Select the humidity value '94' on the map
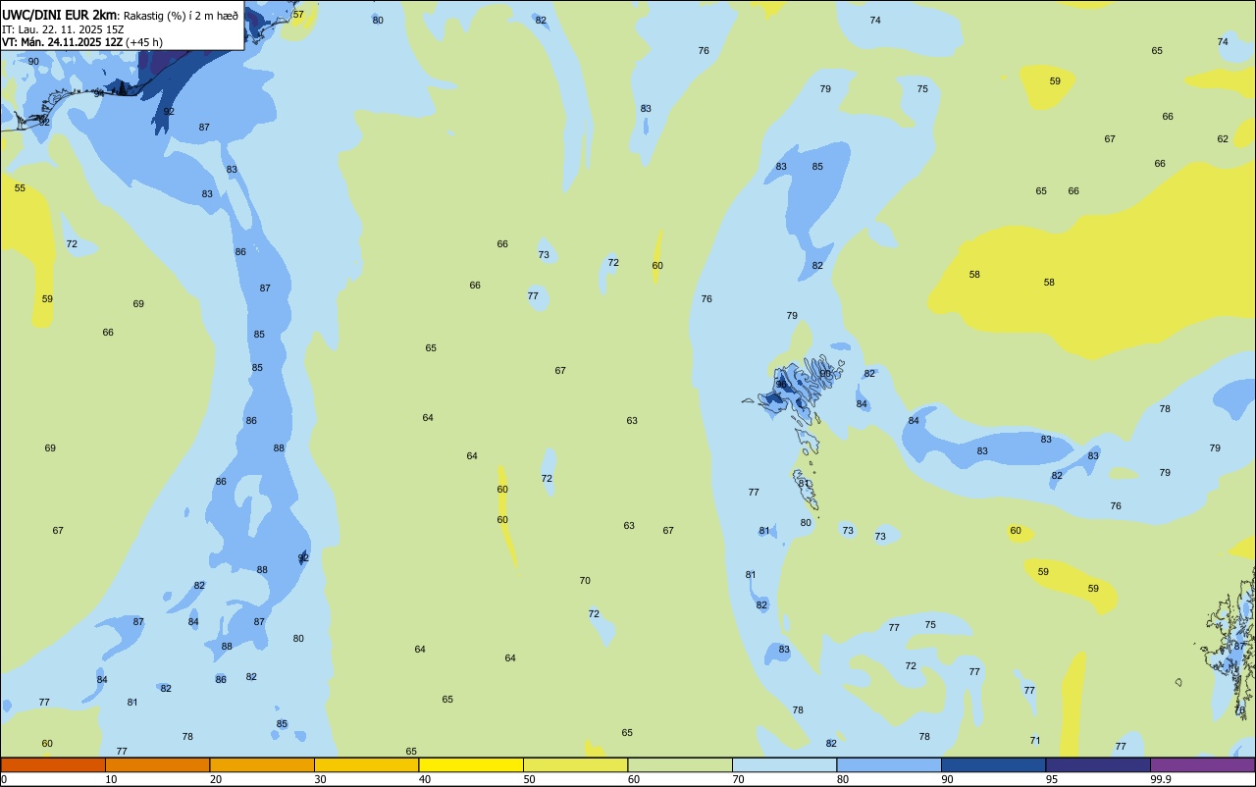The width and height of the screenshot is (1256, 787). click(x=99, y=93)
